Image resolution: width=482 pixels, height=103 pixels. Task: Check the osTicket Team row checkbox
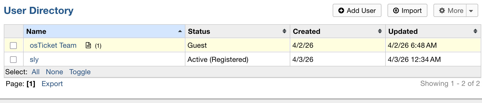[13, 46]
